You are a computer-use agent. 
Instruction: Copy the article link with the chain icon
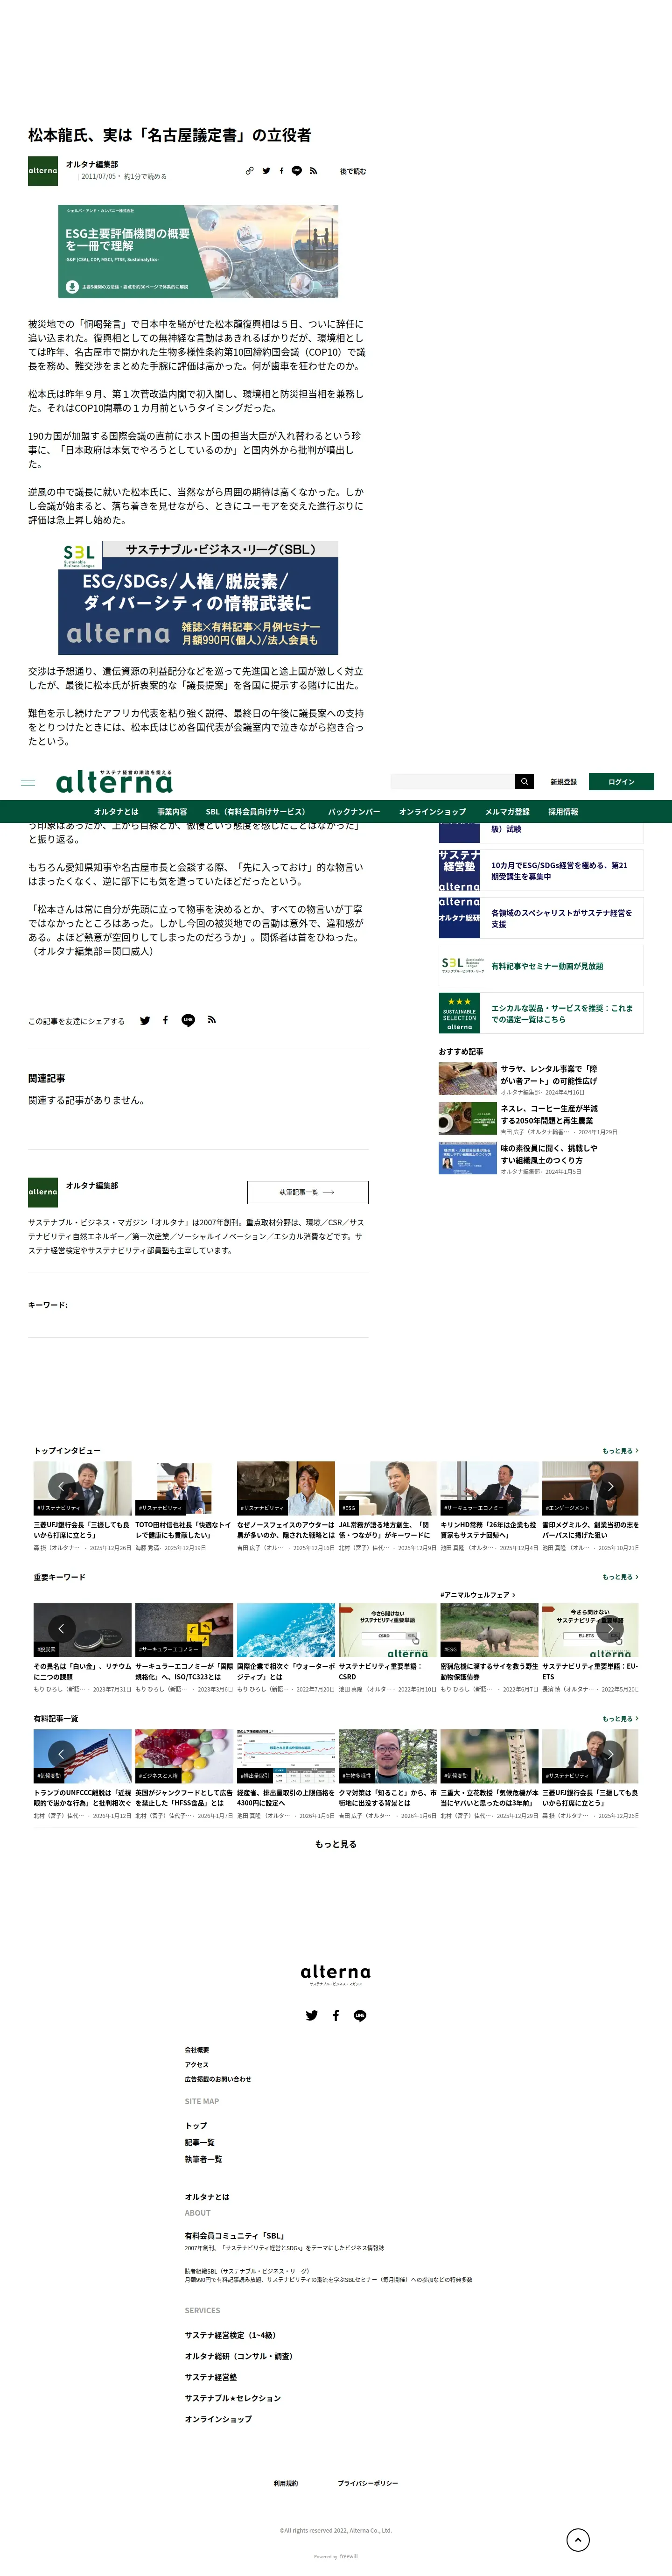click(x=250, y=171)
